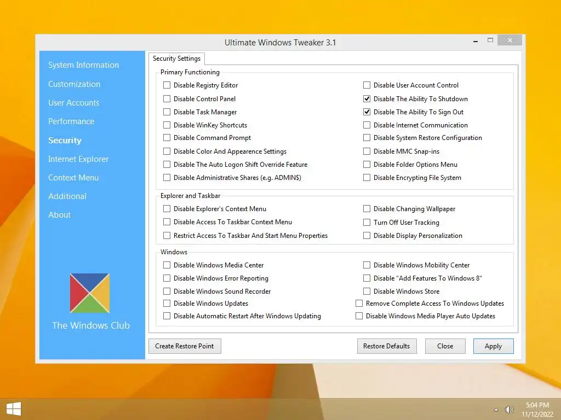Open User Accounts section

point(74,102)
